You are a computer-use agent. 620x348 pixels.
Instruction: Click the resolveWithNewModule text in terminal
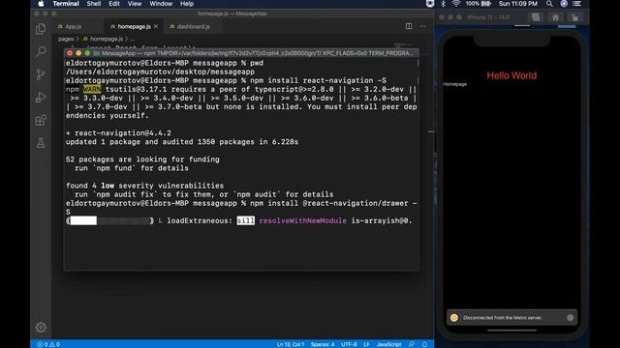303,220
